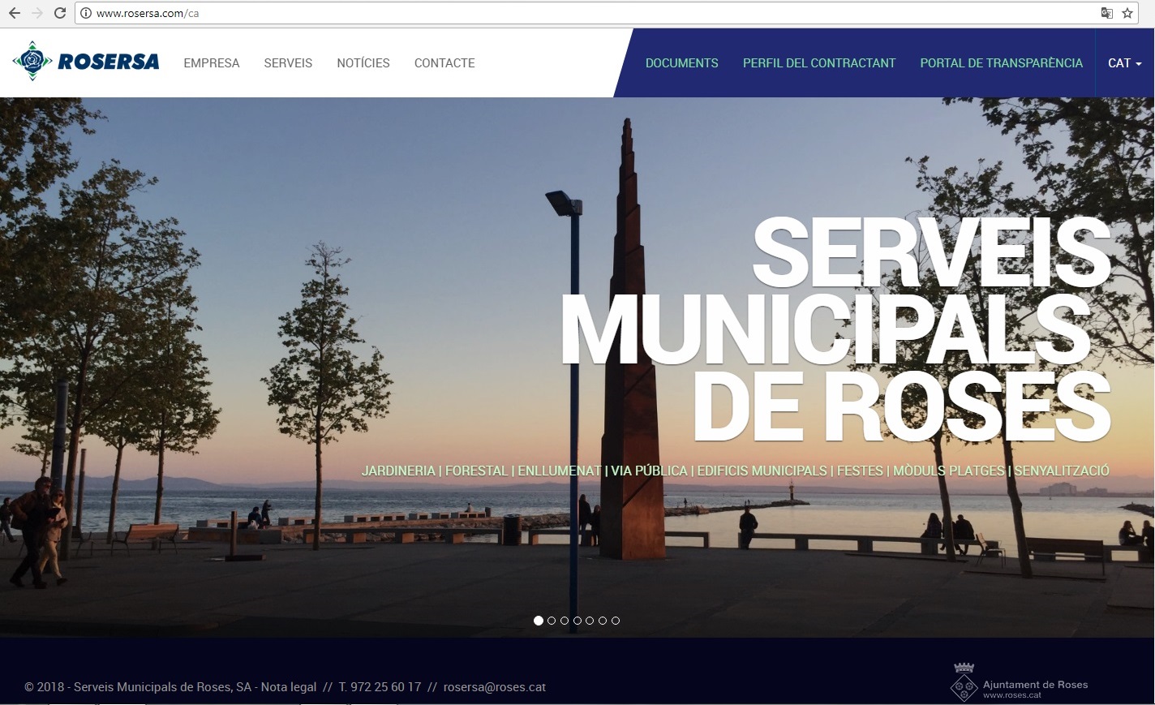Open the EMPRESA menu
The image size is (1155, 705).
(x=212, y=63)
